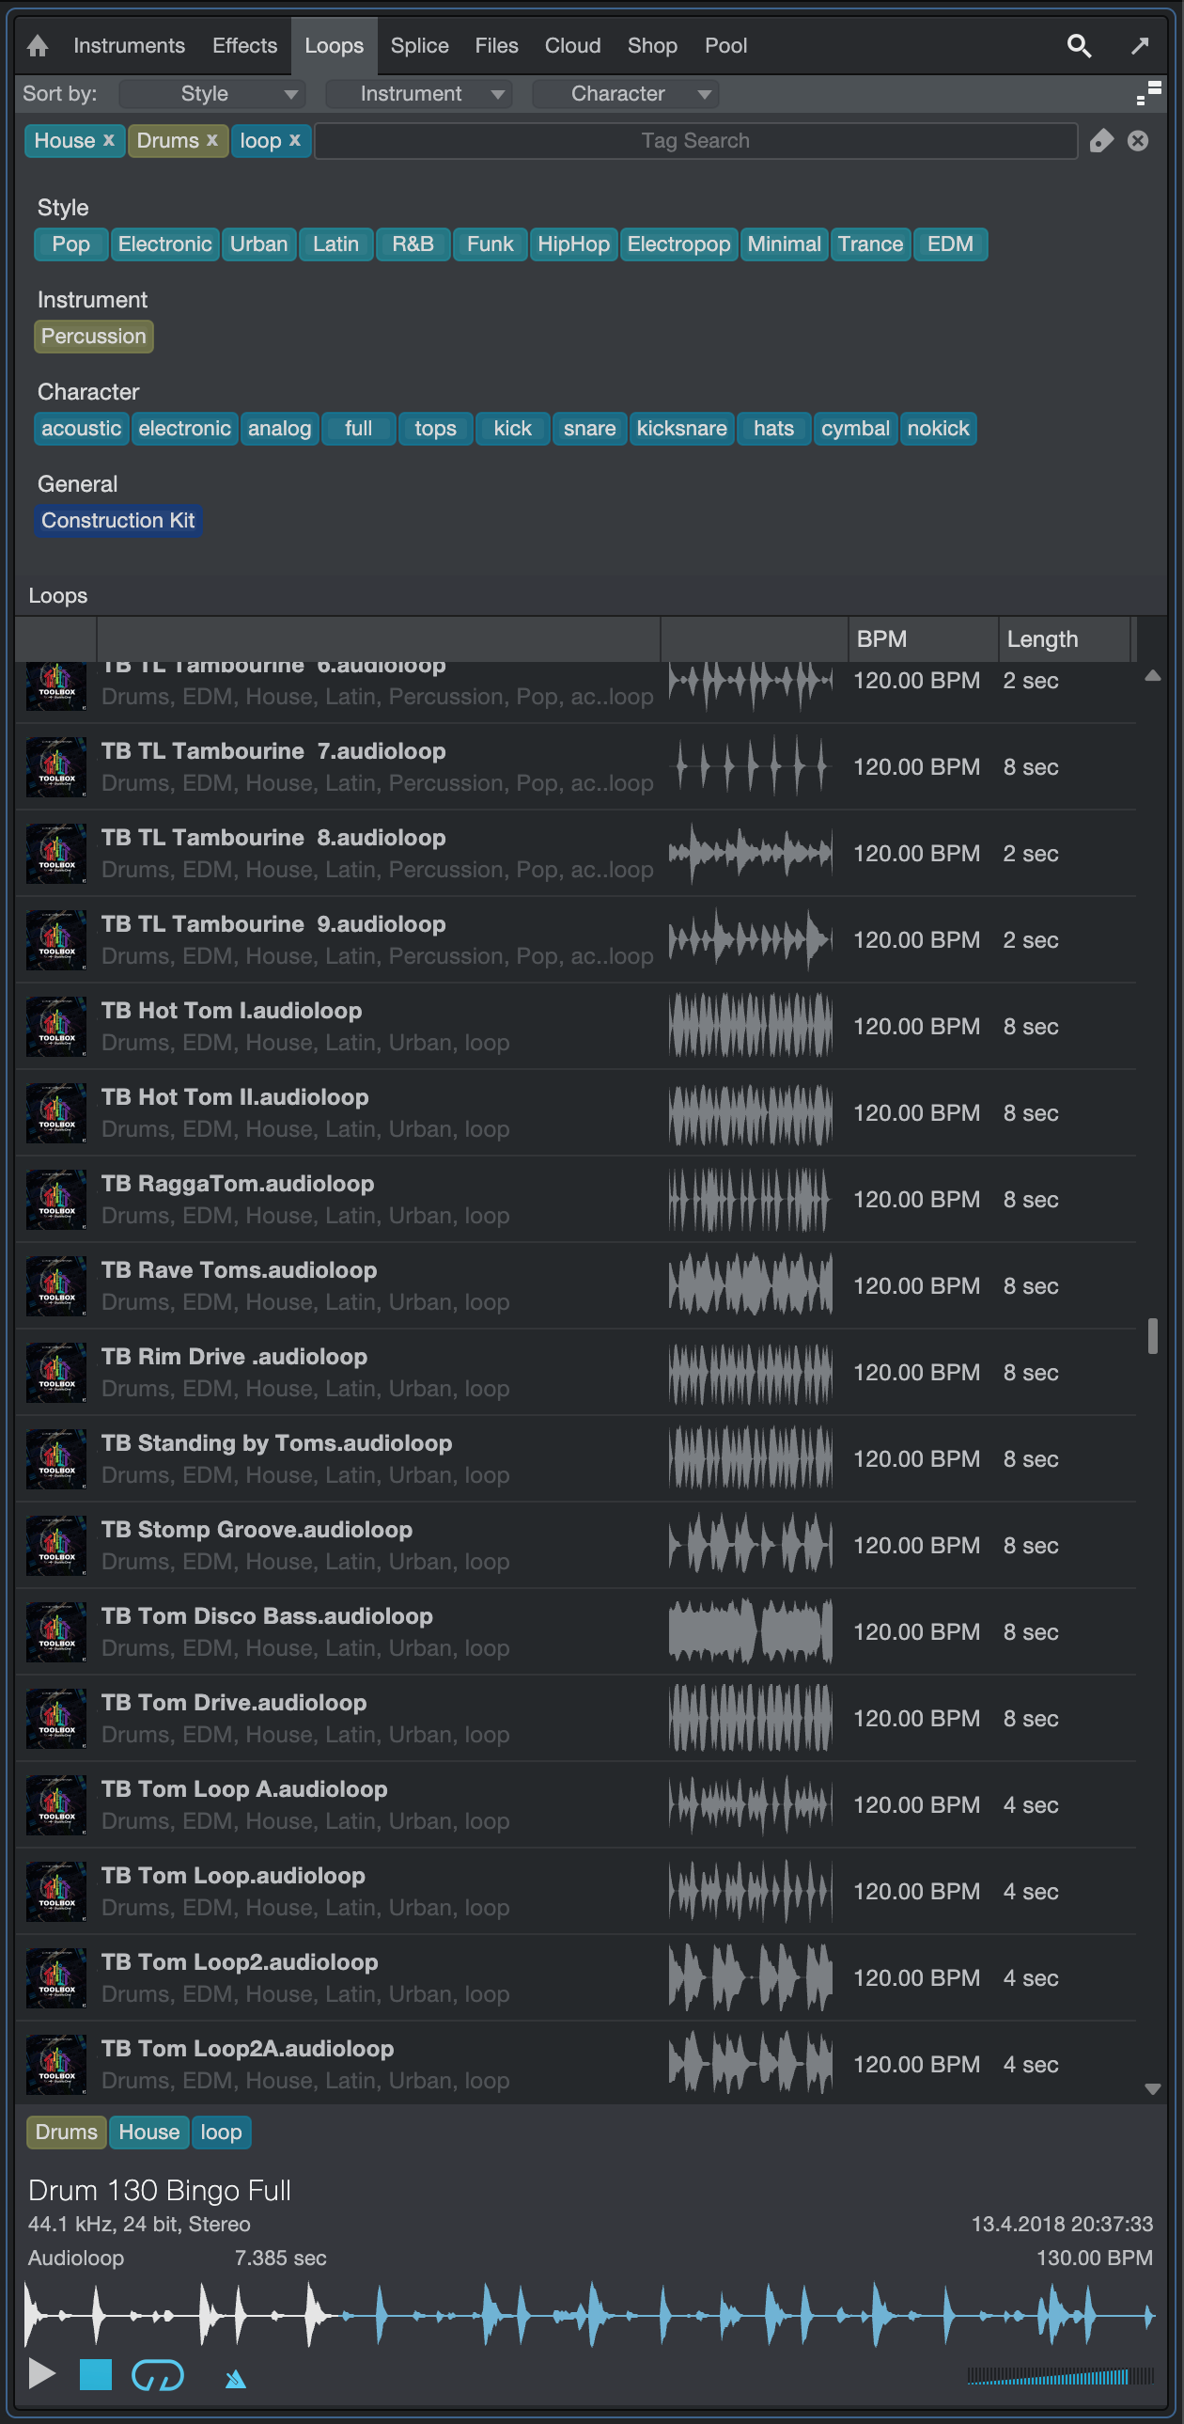Filter by the HipHop style tag
The image size is (1184, 2424).
(x=573, y=244)
